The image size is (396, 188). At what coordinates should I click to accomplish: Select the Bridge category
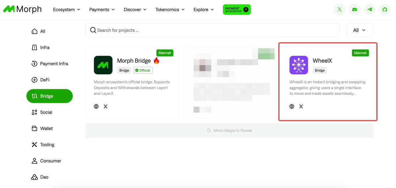coord(50,96)
